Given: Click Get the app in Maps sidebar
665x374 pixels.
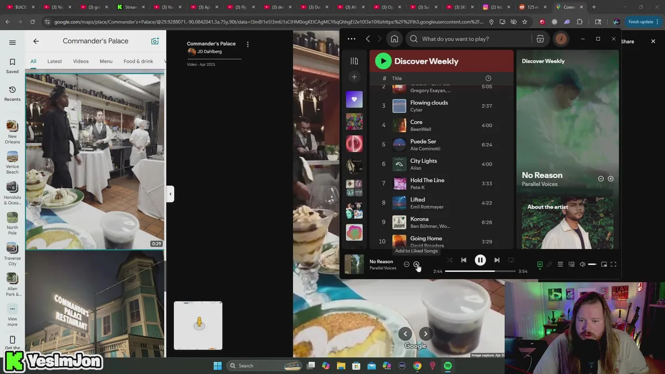Looking at the screenshot, I should pos(12,343).
